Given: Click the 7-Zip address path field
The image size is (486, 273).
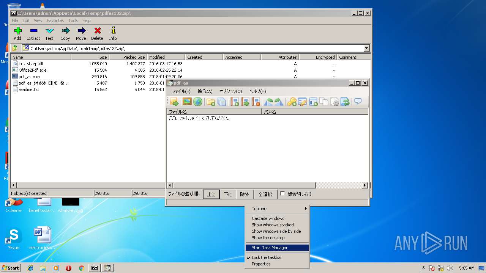Looking at the screenshot, I should coord(193,48).
